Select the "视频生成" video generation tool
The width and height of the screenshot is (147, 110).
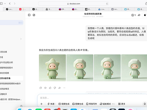pyautogui.click(x=64, y=104)
